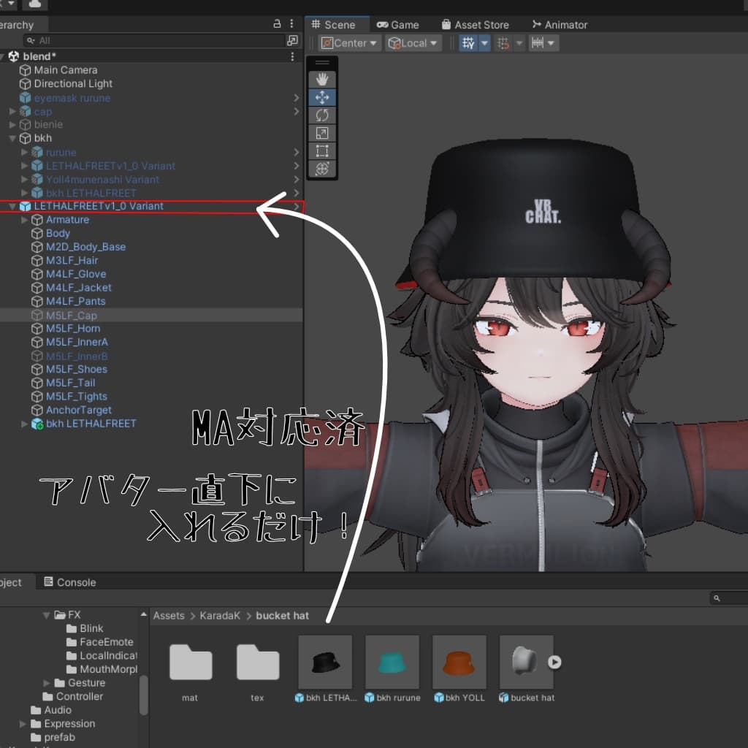Expand bucket hat model sub-assets

[x=554, y=662]
